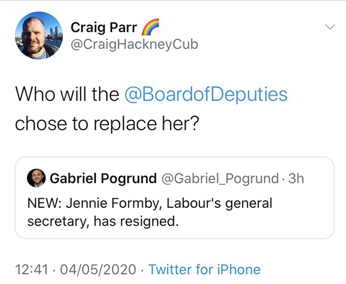The image size is (346, 284).
Task: Click the 12:41 tweet time
Action: [x=33, y=270]
